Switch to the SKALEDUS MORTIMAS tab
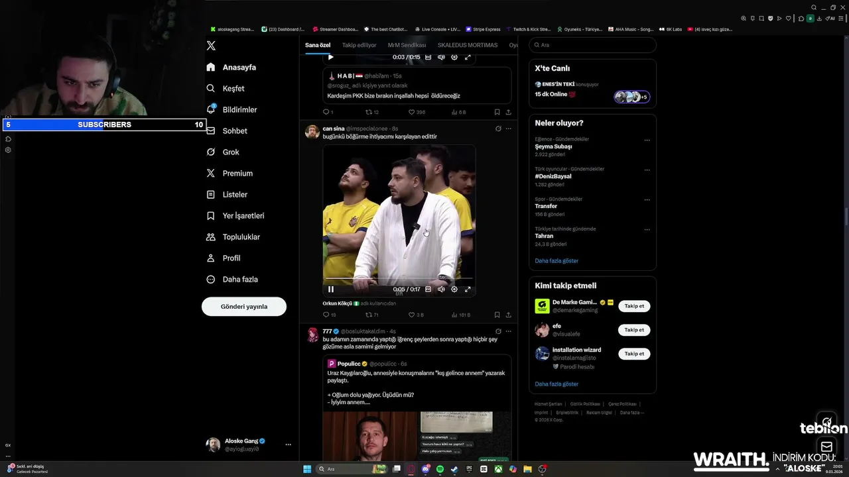The height and width of the screenshot is (477, 849). 468,45
